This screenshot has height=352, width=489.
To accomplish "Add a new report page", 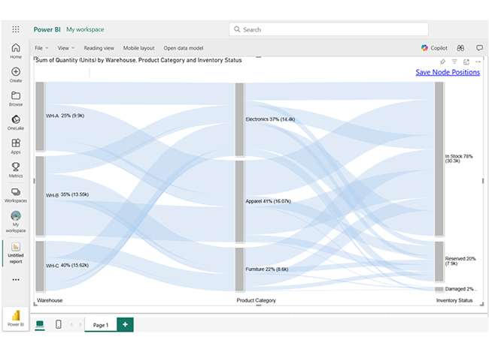I will [x=125, y=324].
